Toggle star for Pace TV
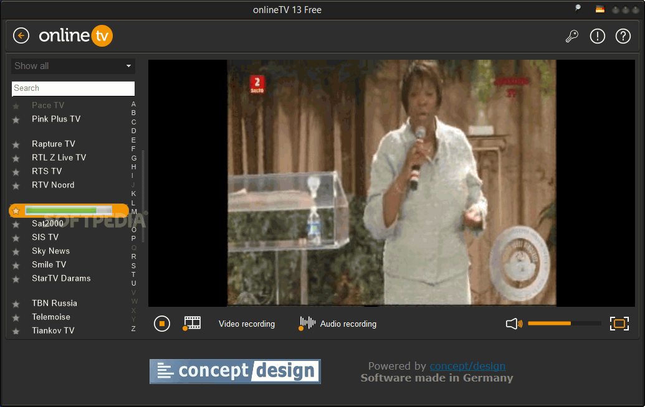The image size is (645, 407). tap(16, 106)
